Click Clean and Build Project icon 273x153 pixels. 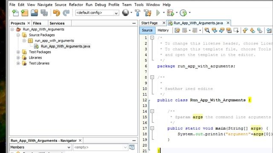point(148,13)
